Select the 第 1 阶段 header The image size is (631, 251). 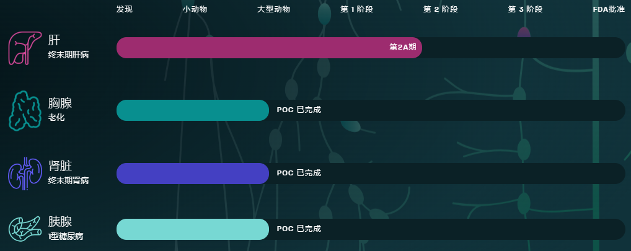coord(356,9)
